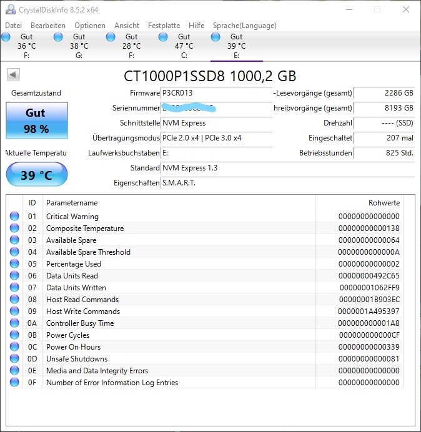
Task: Click status orb of Power On Hours row
Action: click(x=14, y=346)
